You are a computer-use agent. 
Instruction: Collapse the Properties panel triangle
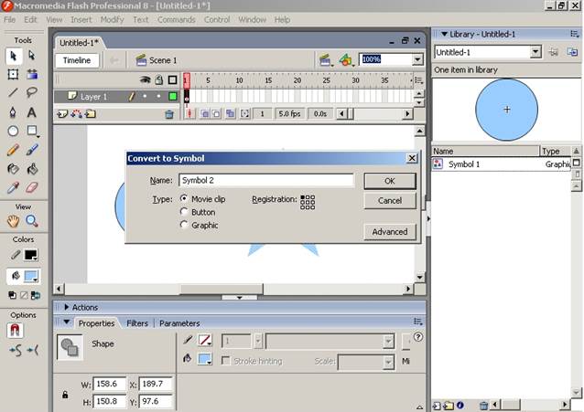coord(67,322)
